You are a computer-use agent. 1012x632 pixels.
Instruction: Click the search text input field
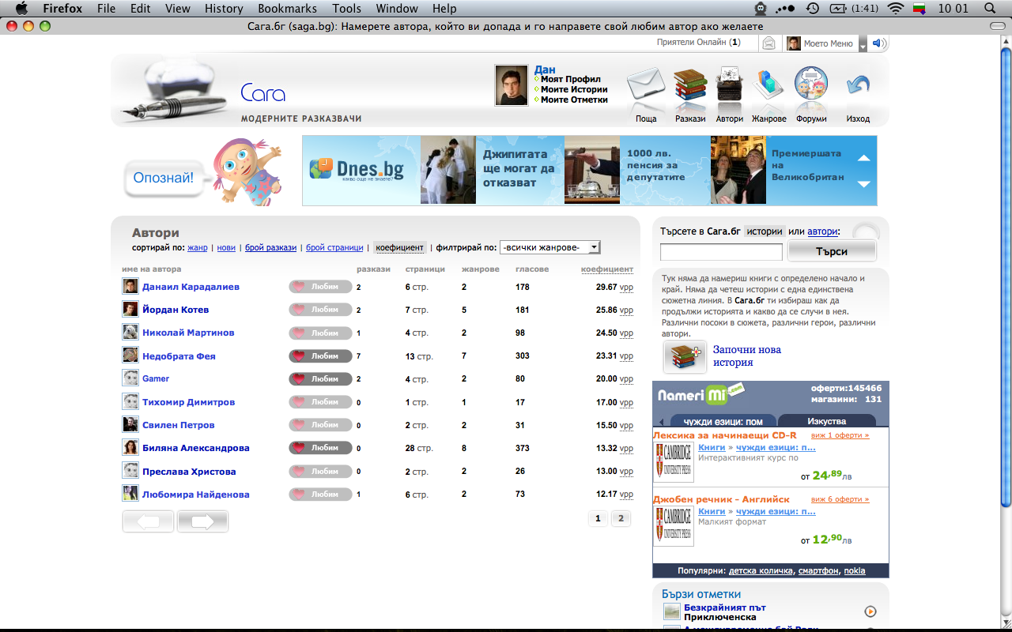point(721,252)
